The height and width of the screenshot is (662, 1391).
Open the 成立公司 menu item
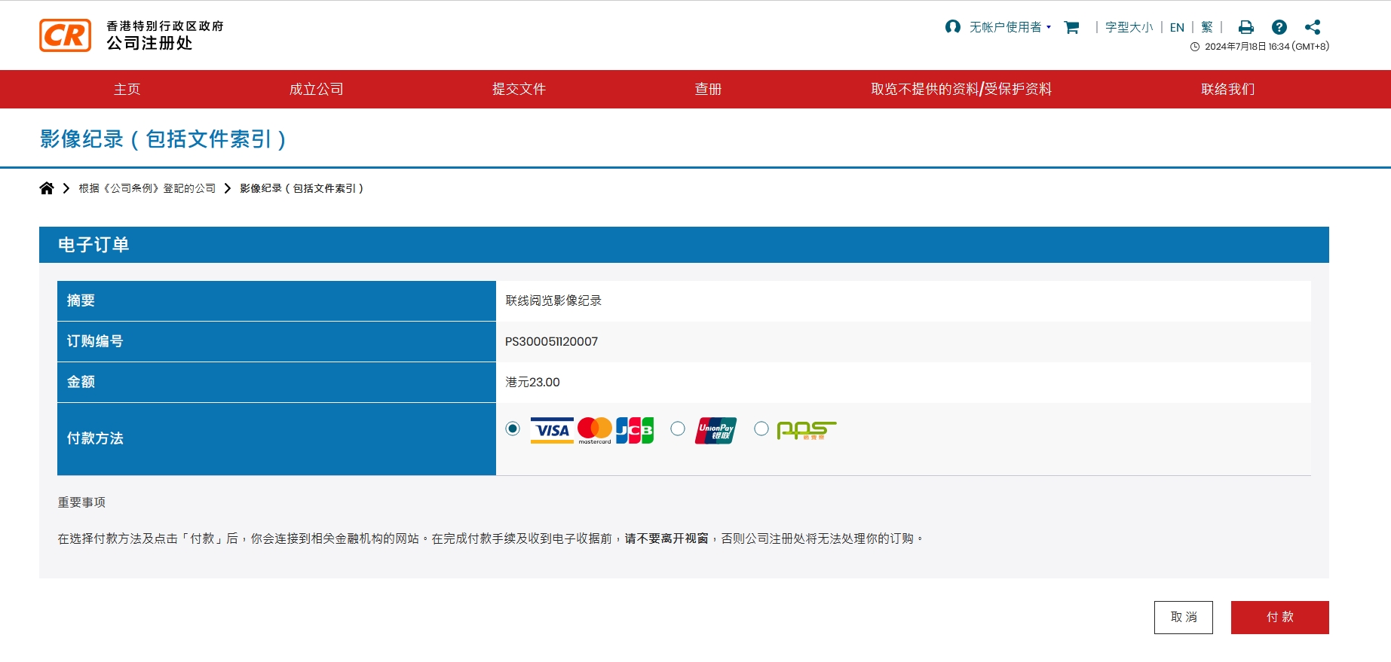(x=316, y=89)
